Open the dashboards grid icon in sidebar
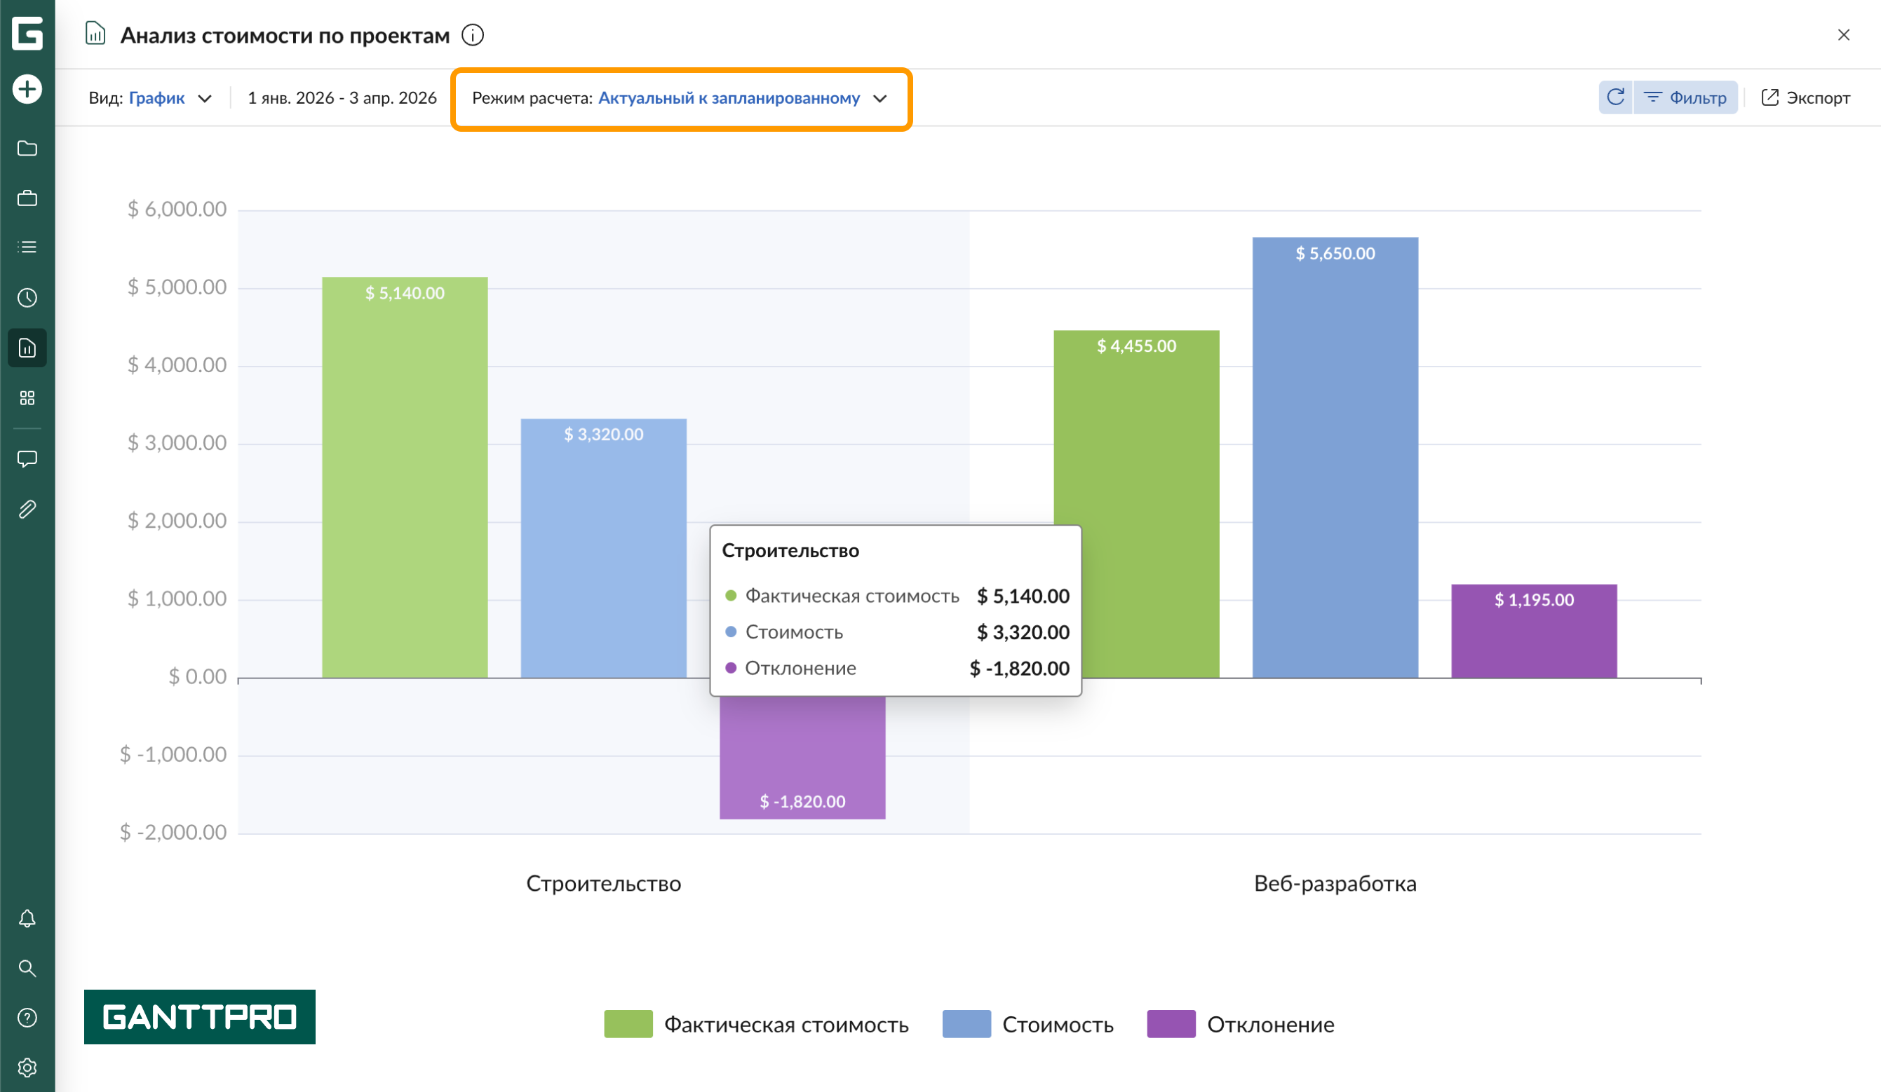Screen dimensions: 1881x1092 tap(27, 398)
